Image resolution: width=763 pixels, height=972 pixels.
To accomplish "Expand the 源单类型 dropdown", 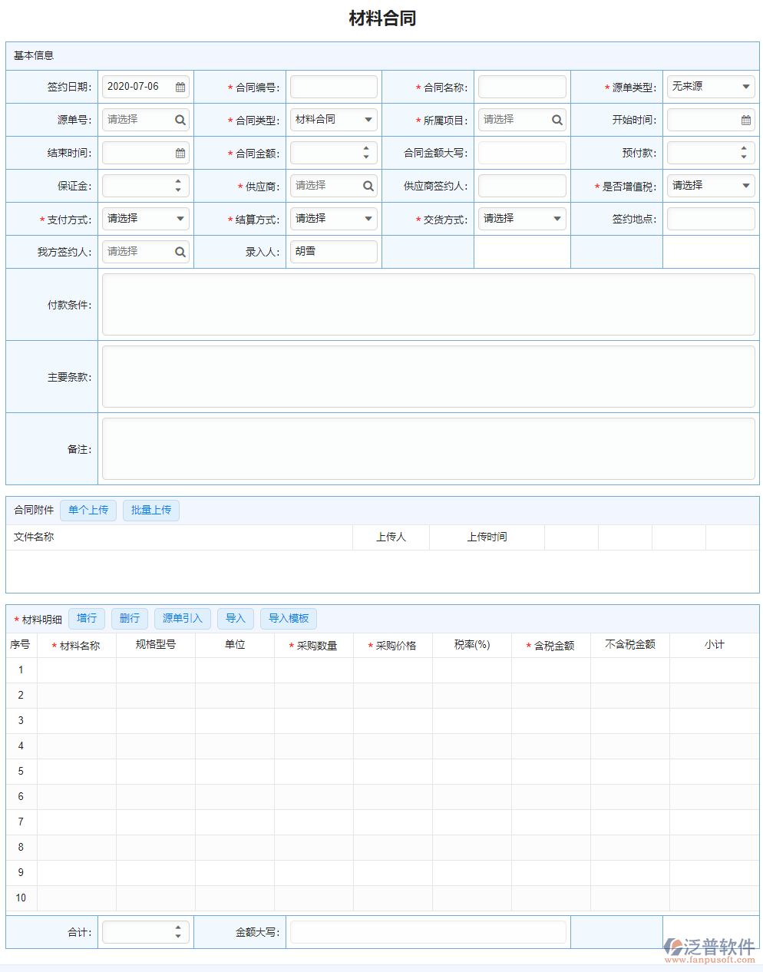I will coord(711,87).
